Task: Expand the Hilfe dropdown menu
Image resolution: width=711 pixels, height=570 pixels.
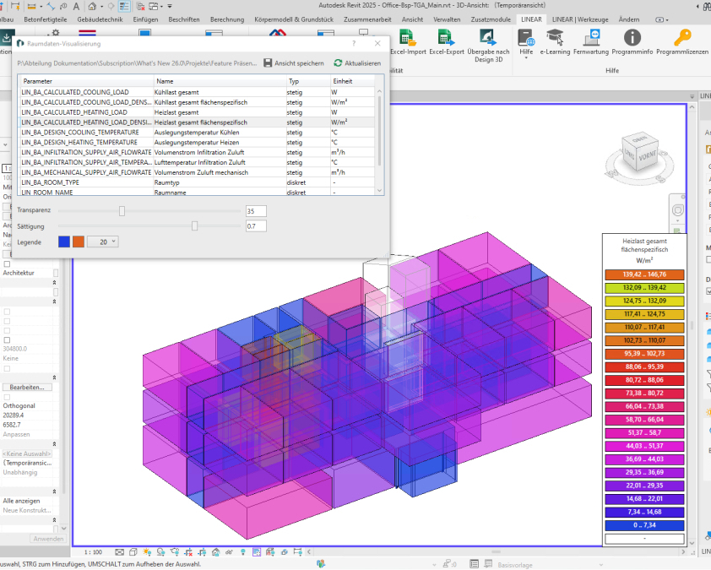Action: (x=527, y=57)
